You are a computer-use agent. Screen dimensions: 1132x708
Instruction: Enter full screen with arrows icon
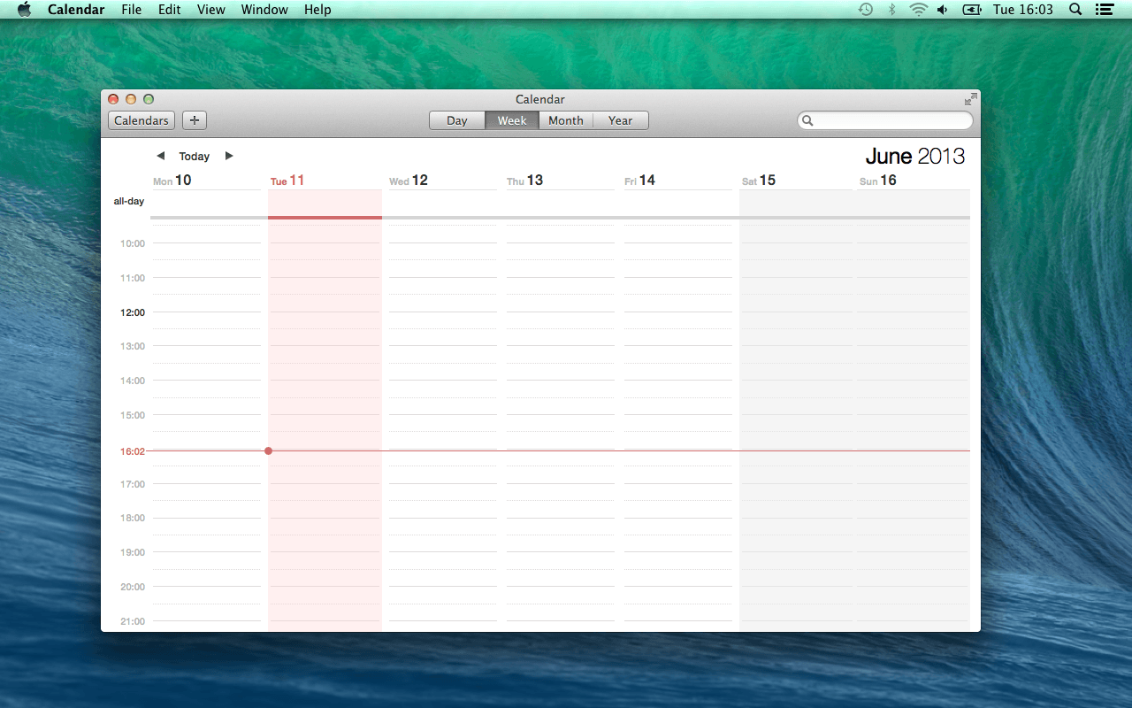click(971, 99)
